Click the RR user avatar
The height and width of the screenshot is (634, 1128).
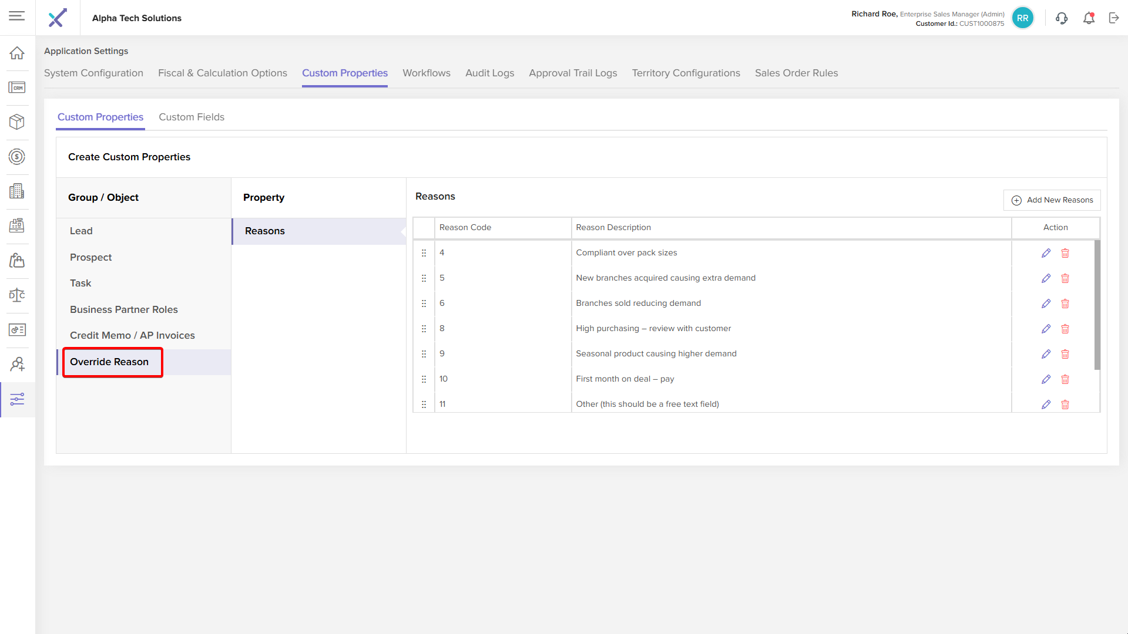click(1022, 18)
